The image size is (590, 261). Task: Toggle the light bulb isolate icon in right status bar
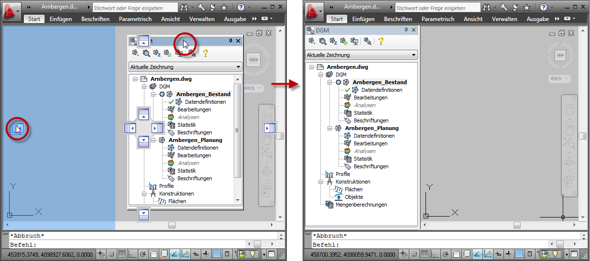[556, 254]
